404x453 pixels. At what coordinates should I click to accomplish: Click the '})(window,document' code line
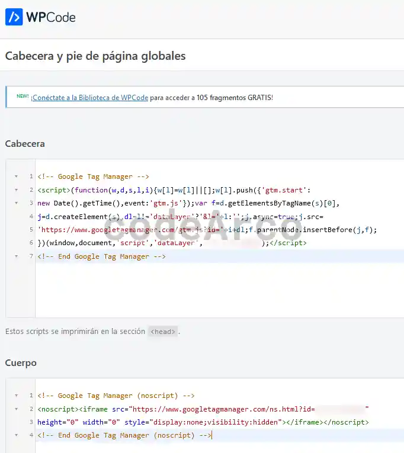coord(172,243)
